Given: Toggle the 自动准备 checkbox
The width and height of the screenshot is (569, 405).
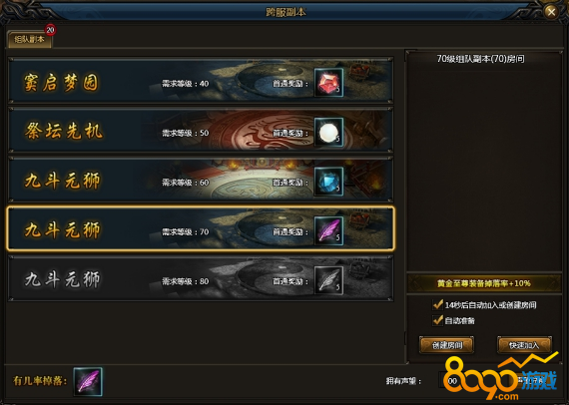Looking at the screenshot, I should 437,320.
